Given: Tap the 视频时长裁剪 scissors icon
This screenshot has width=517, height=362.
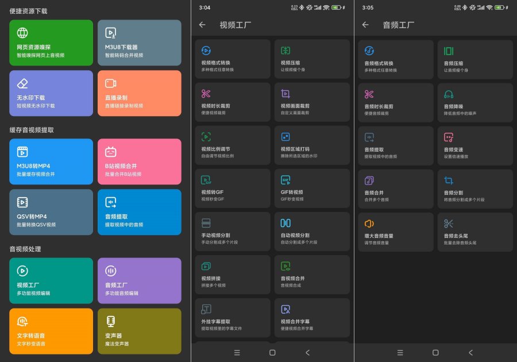Looking at the screenshot, I should click(206, 94).
